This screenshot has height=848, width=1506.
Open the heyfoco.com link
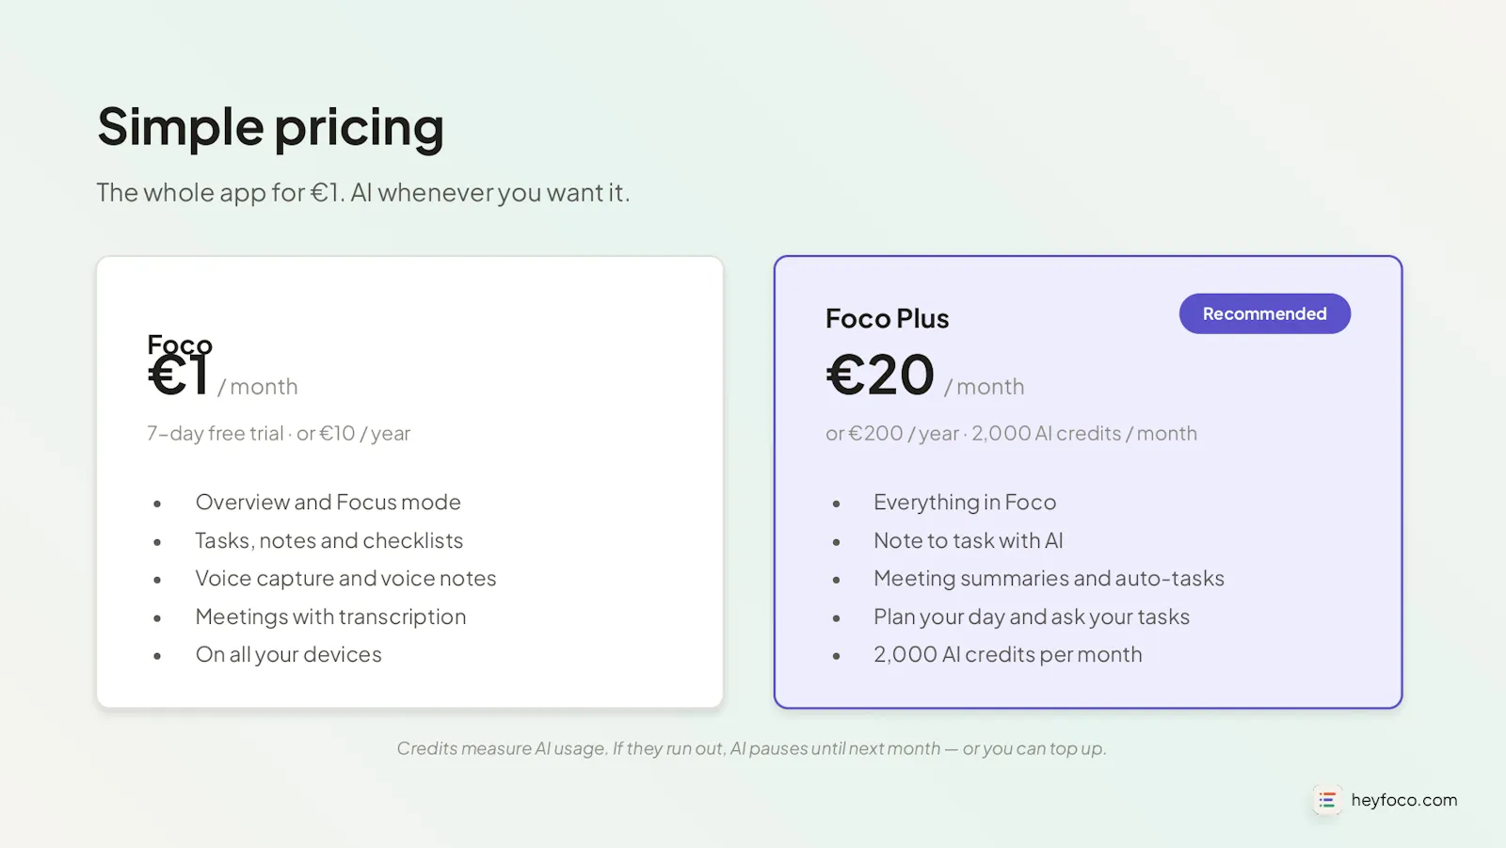[x=1403, y=800]
